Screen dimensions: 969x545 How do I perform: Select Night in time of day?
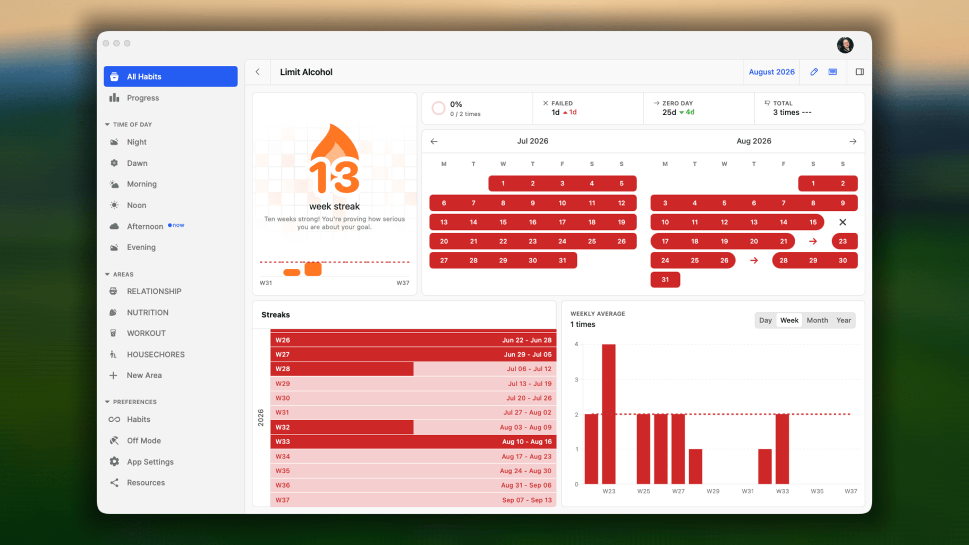(x=171, y=142)
